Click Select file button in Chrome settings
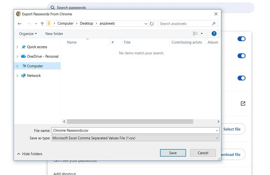The height and width of the screenshot is (175, 270). [x=233, y=129]
